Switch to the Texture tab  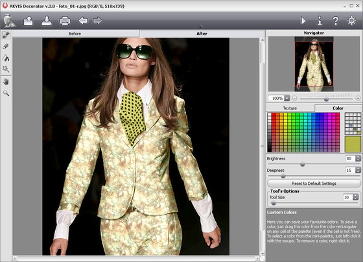click(290, 108)
